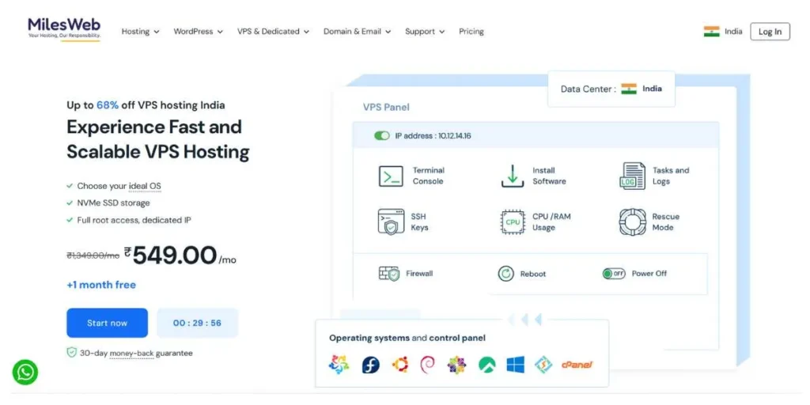Image resolution: width=810 pixels, height=405 pixels.
Task: Open the Pricing menu item
Action: [471, 32]
